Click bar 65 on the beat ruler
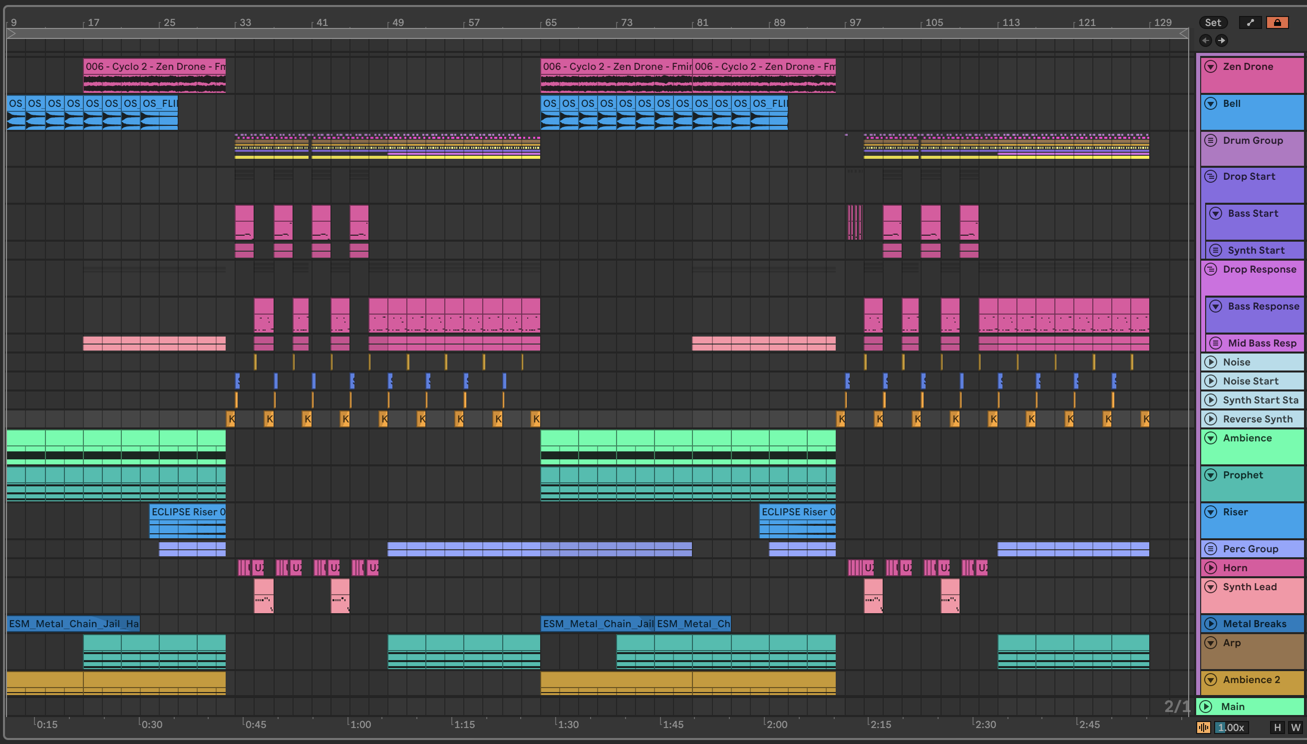Viewport: 1307px width, 744px height. [551, 22]
